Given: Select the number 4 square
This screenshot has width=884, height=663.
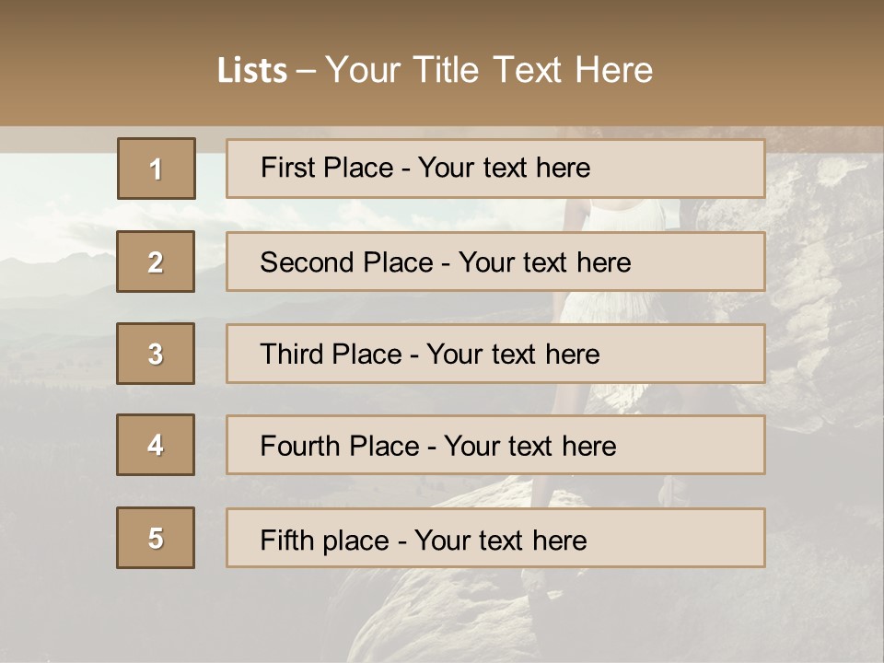Looking at the screenshot, I should pos(156,445).
